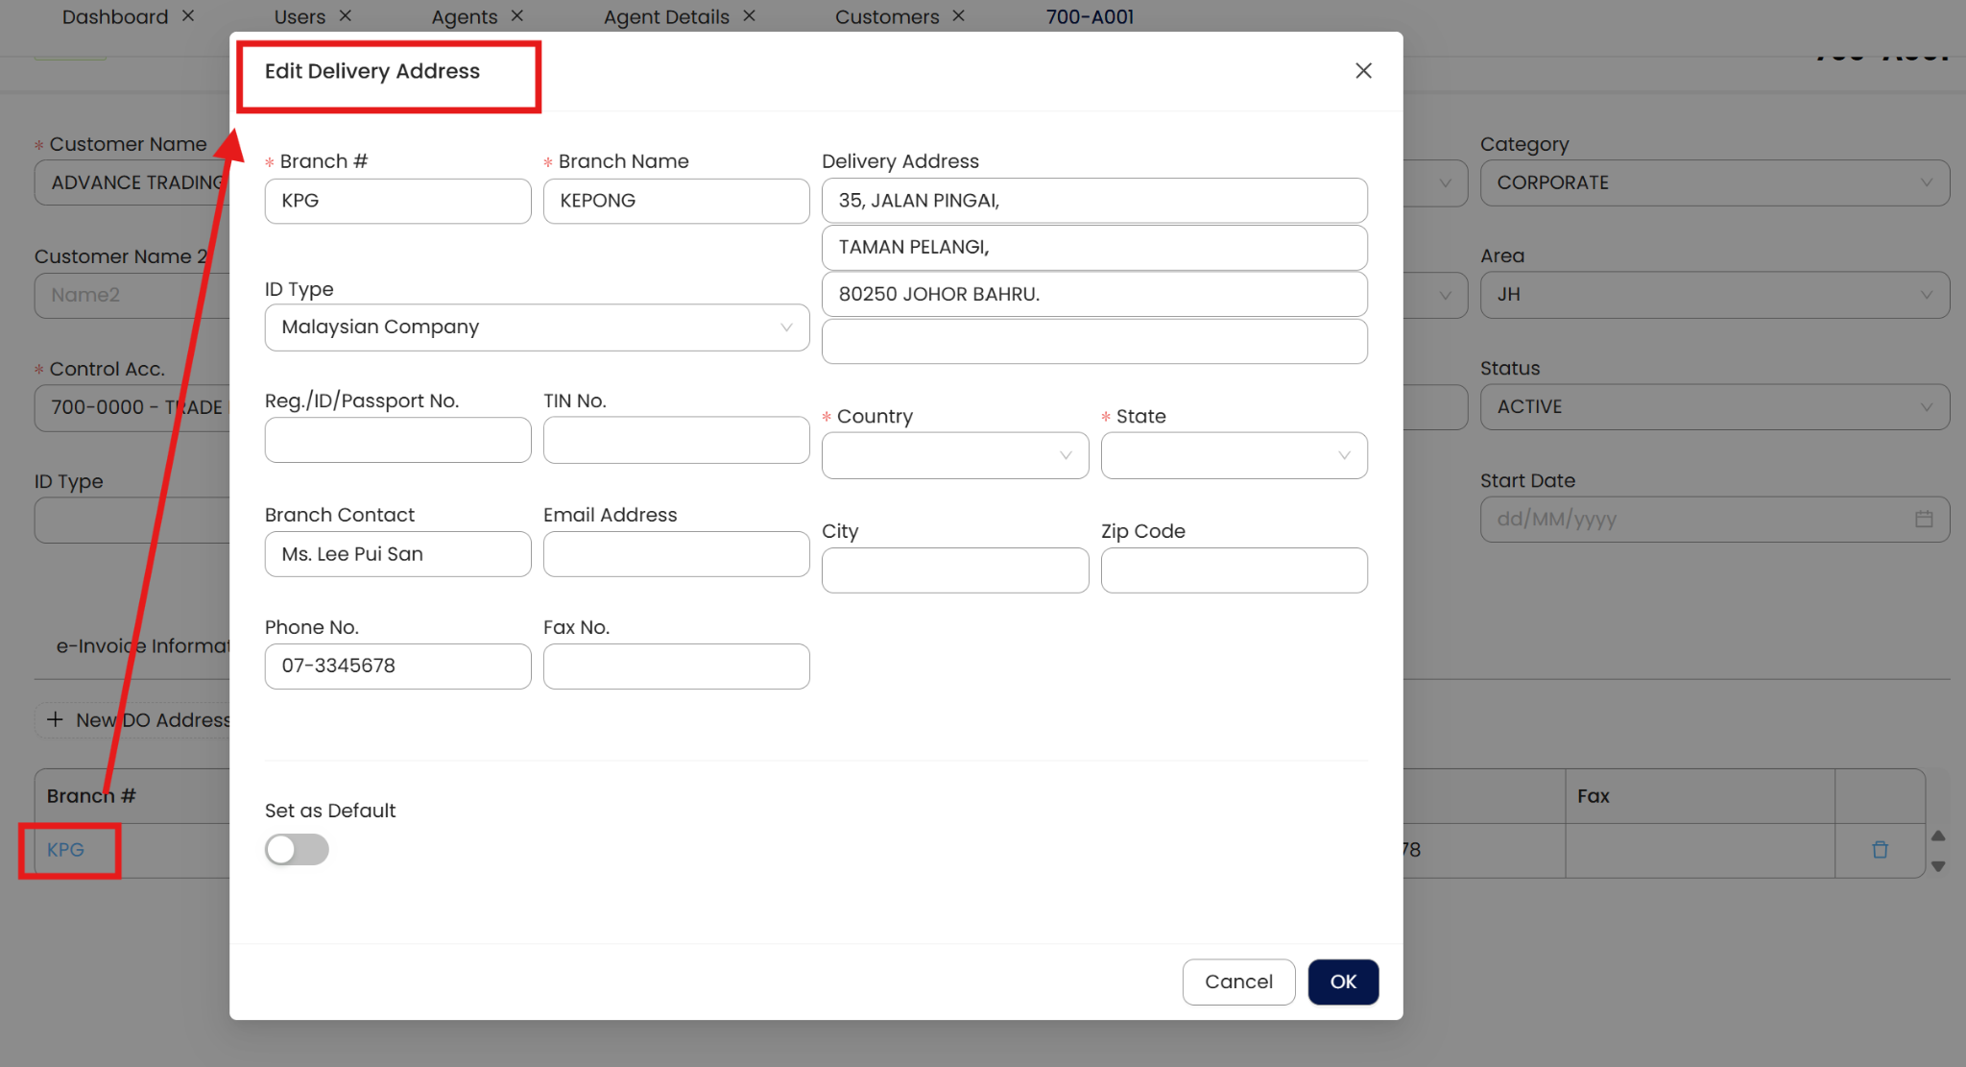The image size is (1966, 1067).
Task: Open the Country dropdown
Action: 954,455
